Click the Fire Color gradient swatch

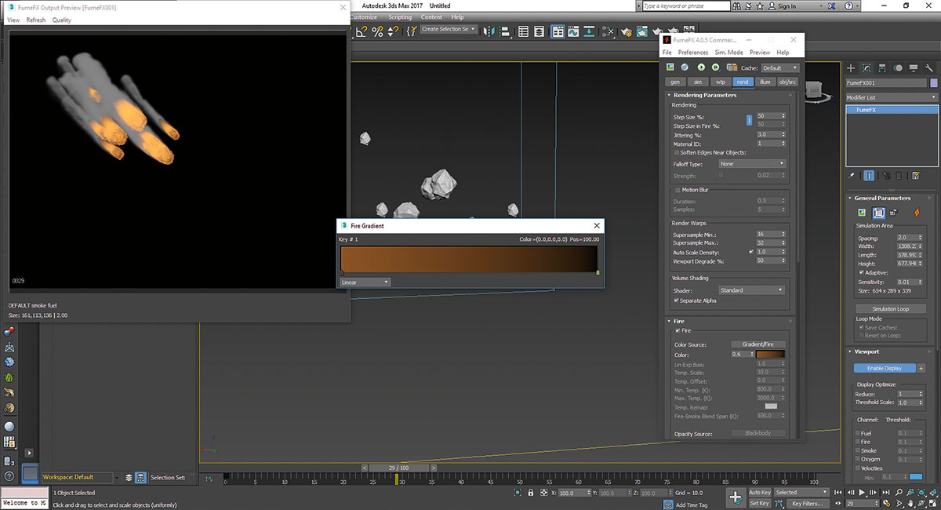771,355
